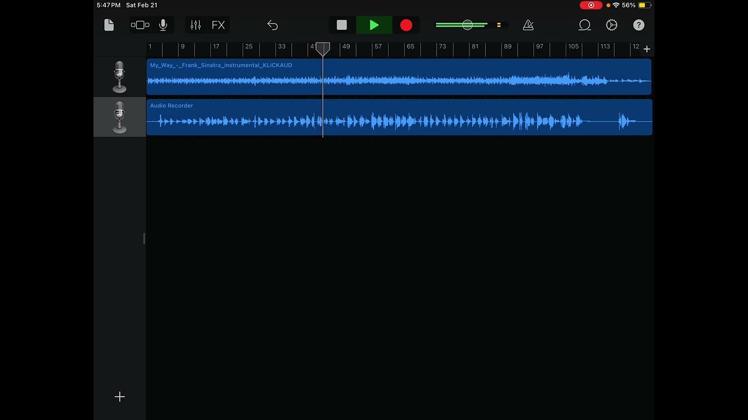Image resolution: width=748 pixels, height=420 pixels.
Task: Tap the red screen recording indicator
Action: pos(591,5)
